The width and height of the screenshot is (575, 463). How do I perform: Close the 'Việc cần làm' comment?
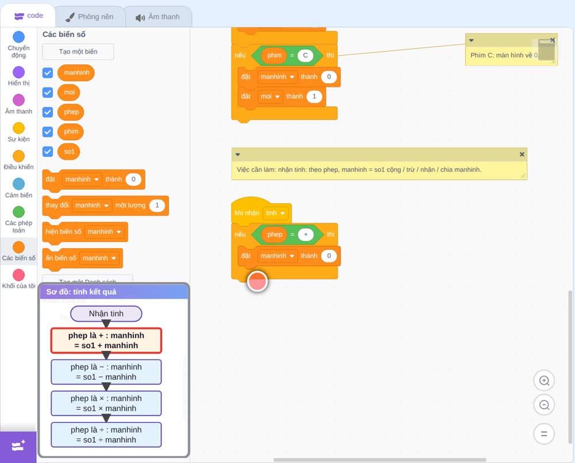[x=522, y=155]
